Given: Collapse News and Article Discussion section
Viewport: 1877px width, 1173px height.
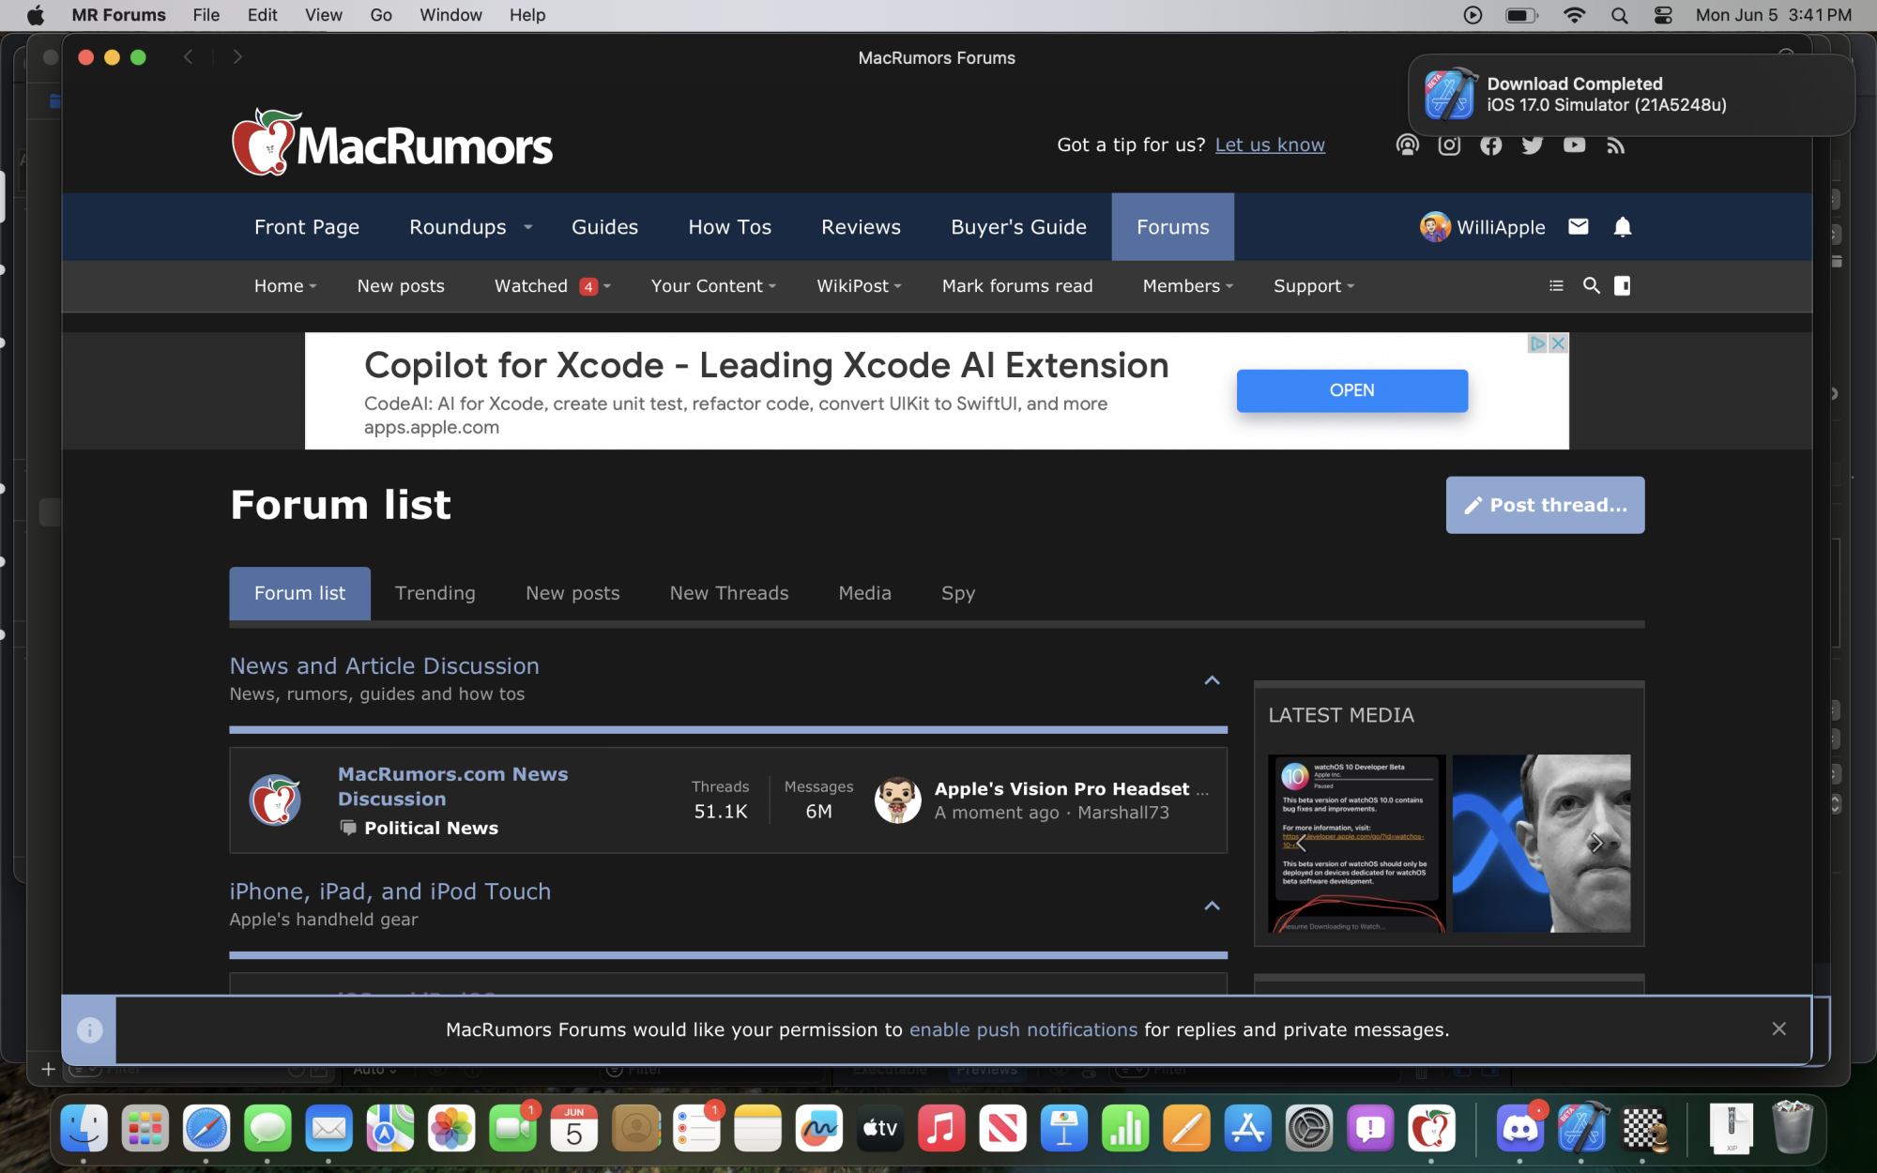Looking at the screenshot, I should (x=1212, y=680).
